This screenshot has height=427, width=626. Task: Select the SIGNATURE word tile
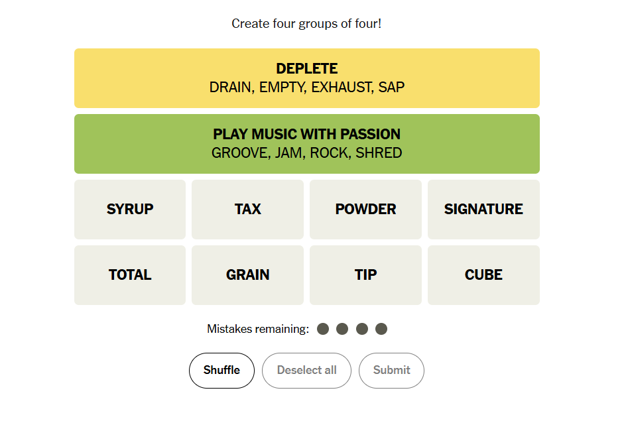(483, 209)
